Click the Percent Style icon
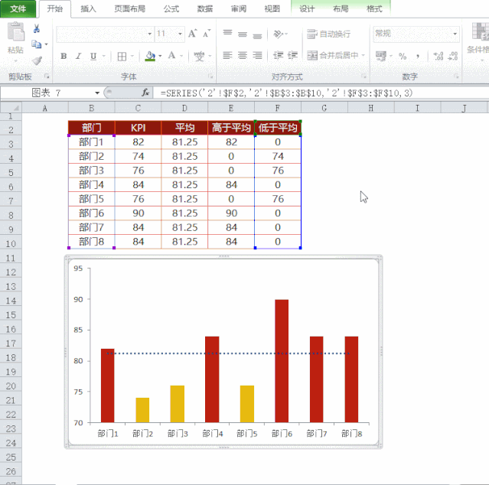Viewport: 489px width, 485px height. (x=403, y=57)
